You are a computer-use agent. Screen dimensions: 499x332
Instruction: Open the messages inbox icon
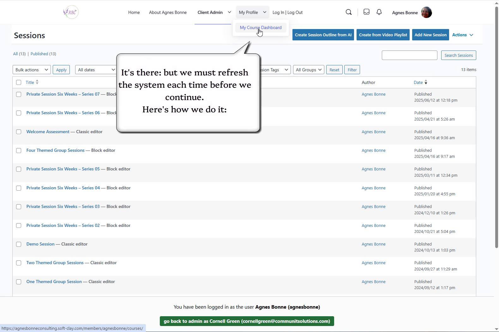tap(366, 12)
